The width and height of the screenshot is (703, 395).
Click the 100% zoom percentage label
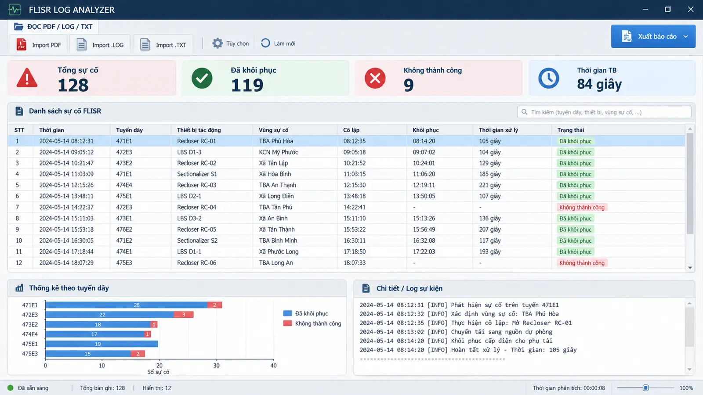pos(686,388)
